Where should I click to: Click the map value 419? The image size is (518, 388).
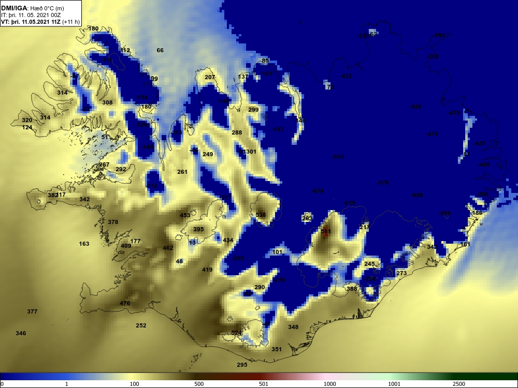point(207,270)
